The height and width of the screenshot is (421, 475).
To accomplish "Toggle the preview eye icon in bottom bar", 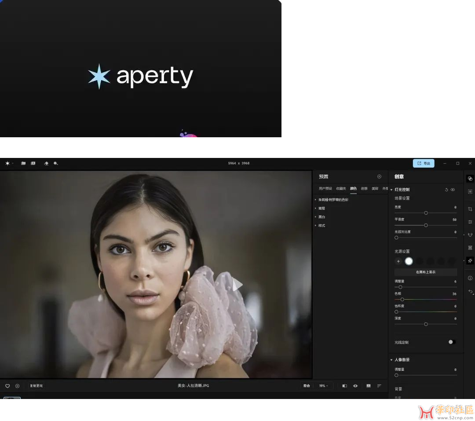I will 355,386.
